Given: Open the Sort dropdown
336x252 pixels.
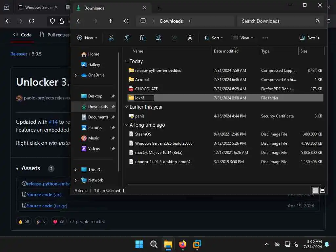Looking at the screenshot, I should click(214, 38).
